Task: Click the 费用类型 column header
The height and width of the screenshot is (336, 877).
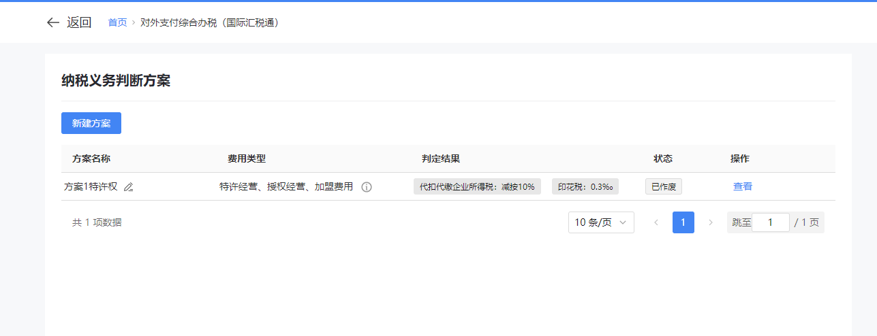Action: pos(247,158)
